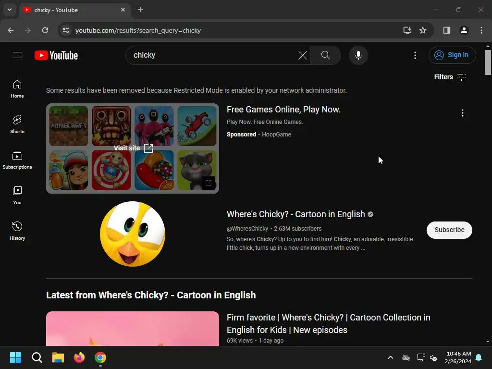This screenshot has width=492, height=369.
Task: Open the tab search dropdown arrow
Action: (10, 10)
